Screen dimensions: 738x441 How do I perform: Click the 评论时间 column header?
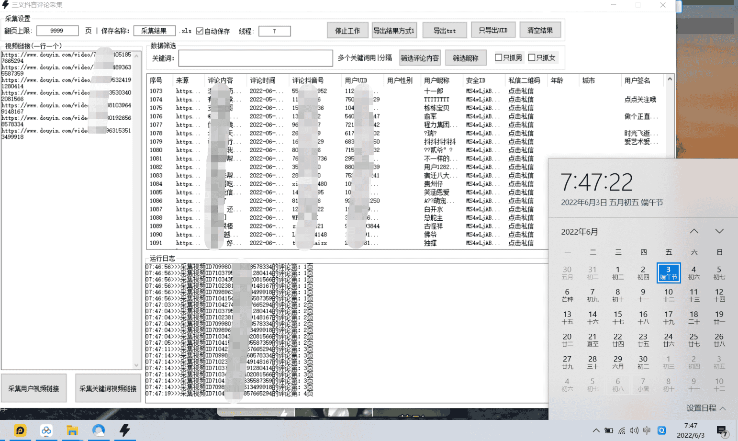point(263,80)
